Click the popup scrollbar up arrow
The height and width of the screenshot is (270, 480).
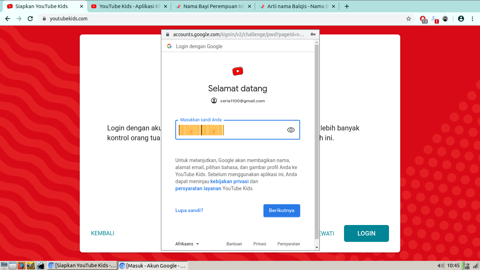pos(317,42)
